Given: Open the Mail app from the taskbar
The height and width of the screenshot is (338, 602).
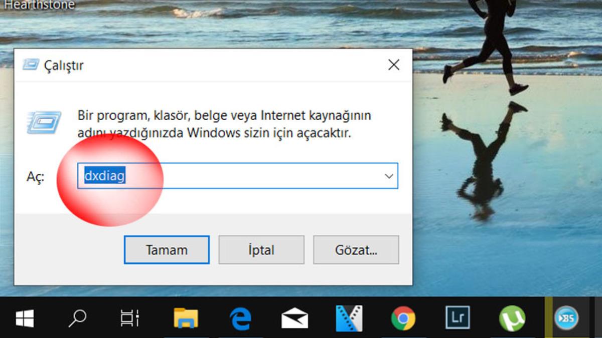Looking at the screenshot, I should coord(294,318).
